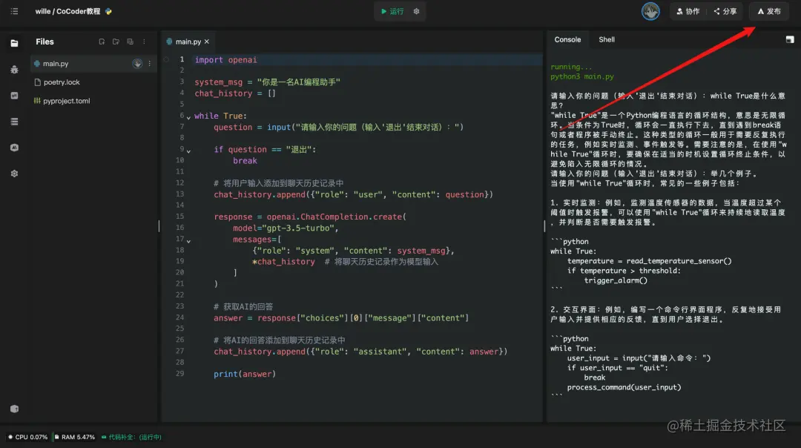Open Files panel more options menu
This screenshot has height=448, width=801.
pyautogui.click(x=144, y=42)
